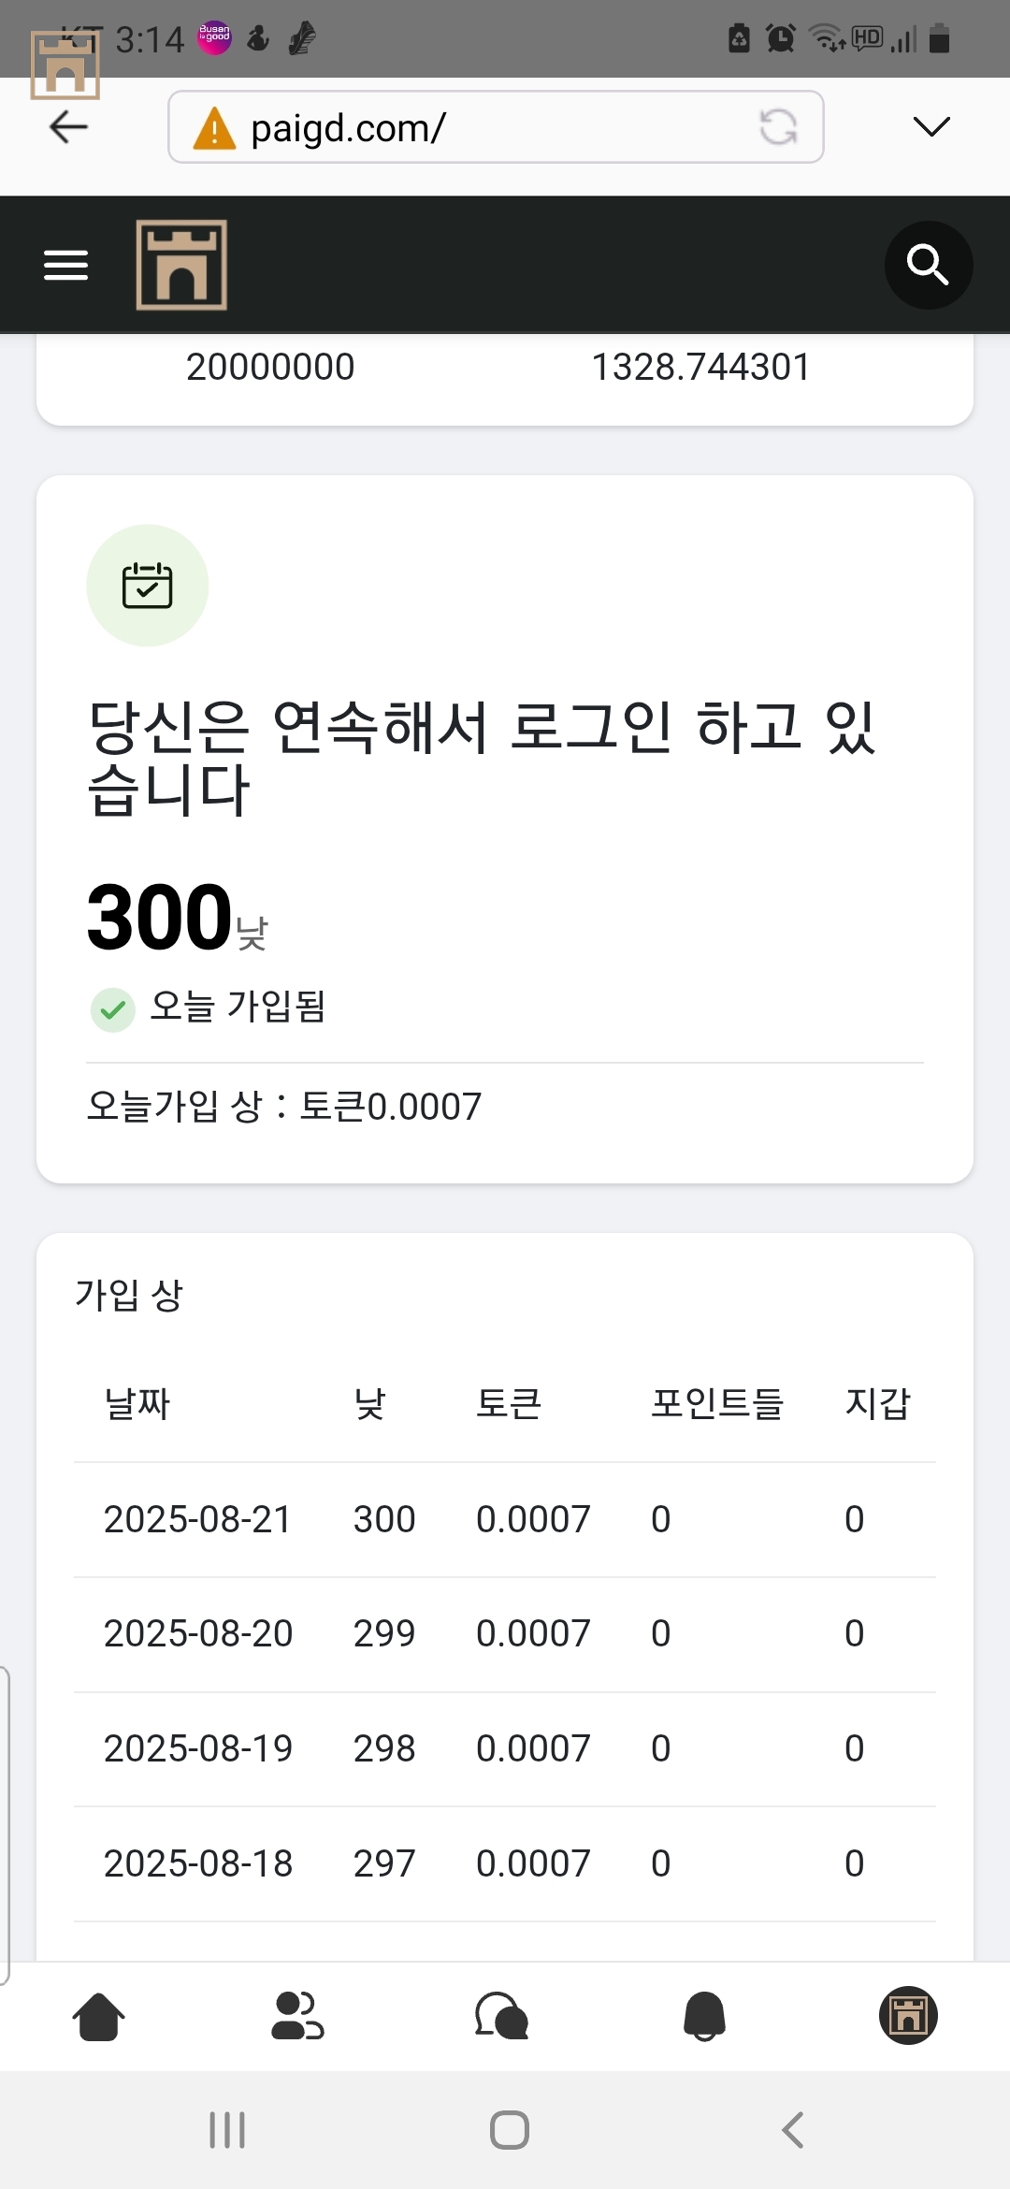Image resolution: width=1010 pixels, height=2189 pixels.
Task: Tap the calendar check-in icon
Action: pyautogui.click(x=148, y=586)
